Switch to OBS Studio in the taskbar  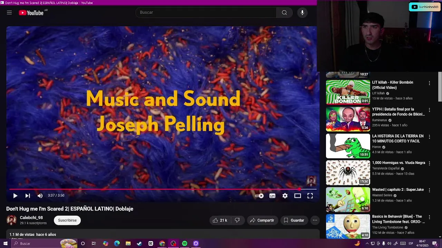point(173,244)
